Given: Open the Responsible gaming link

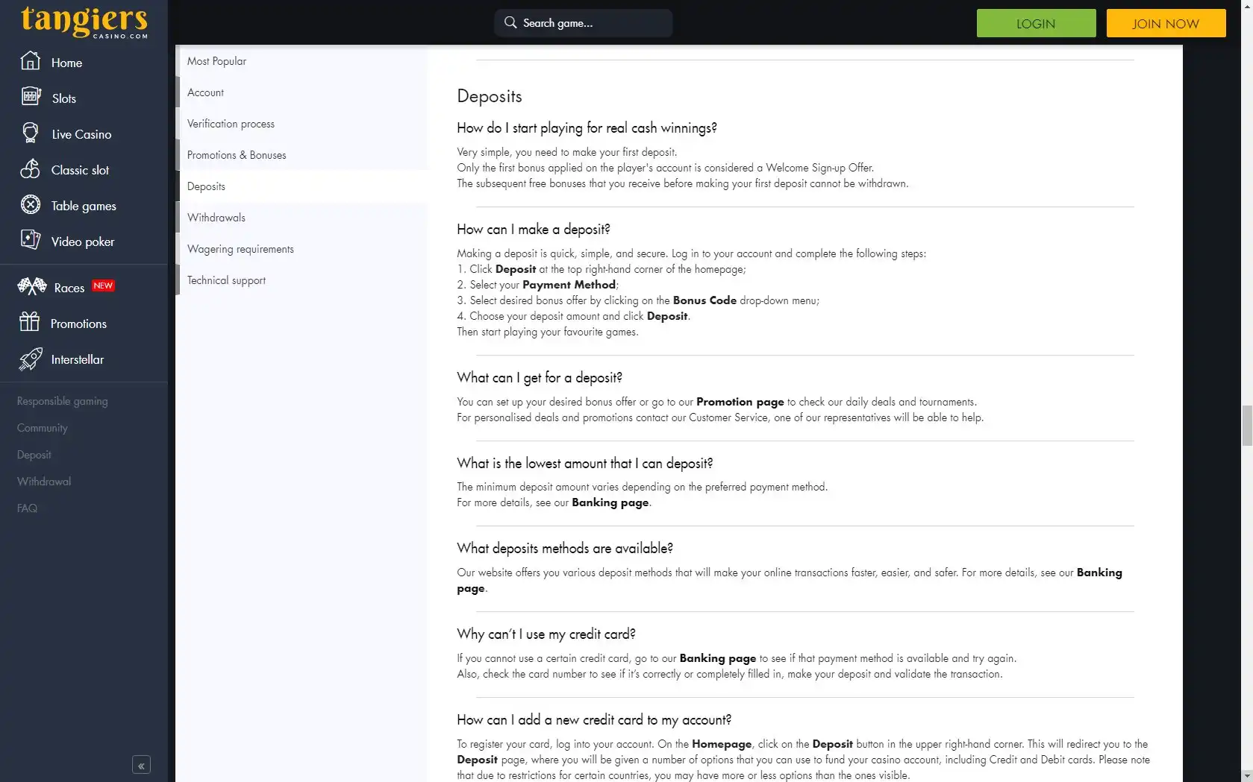Looking at the screenshot, I should (x=63, y=401).
